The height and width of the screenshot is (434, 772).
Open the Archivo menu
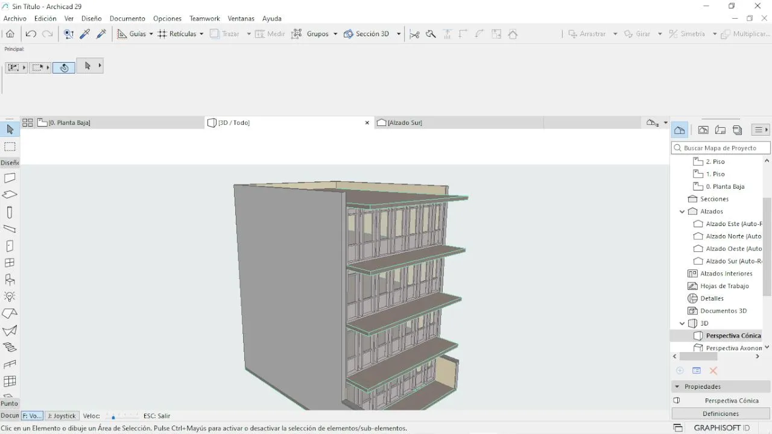click(15, 19)
